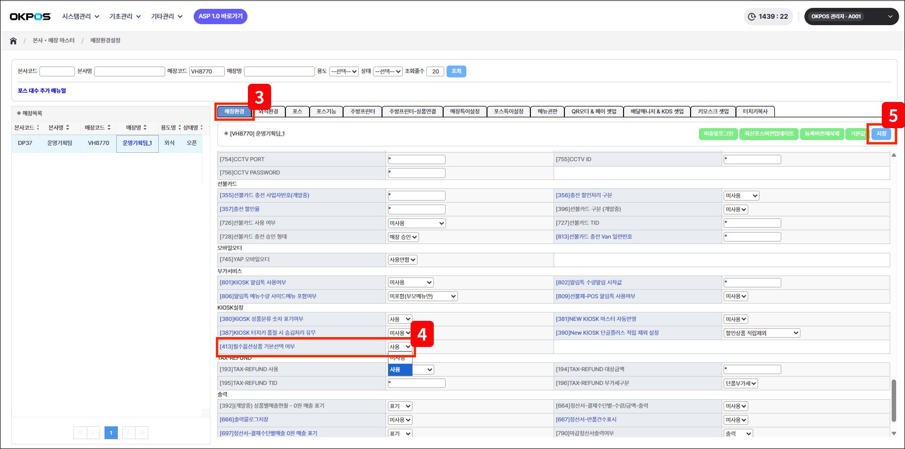
Task: Expand the OKPOS 관리자 account dropdown
Action: (851, 17)
